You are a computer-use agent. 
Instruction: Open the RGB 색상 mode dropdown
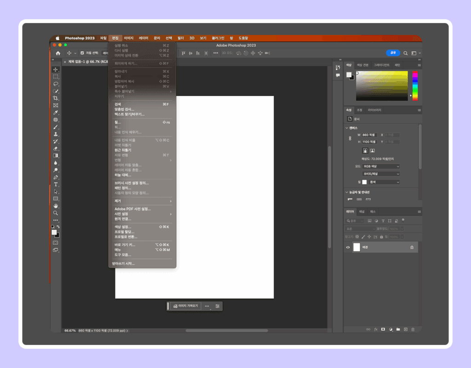pos(381,166)
